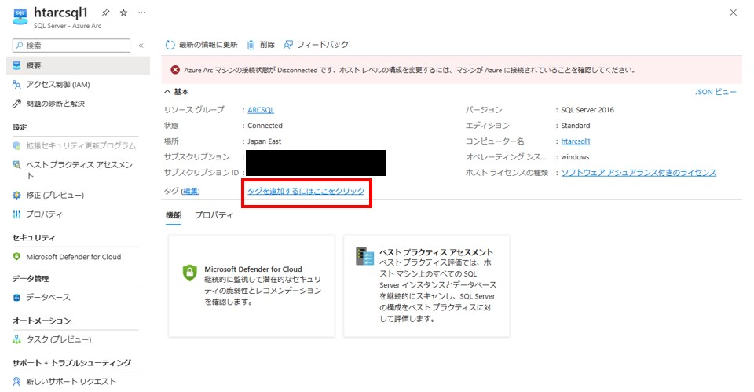Click the properties bars icon in sidebar

coord(16,214)
